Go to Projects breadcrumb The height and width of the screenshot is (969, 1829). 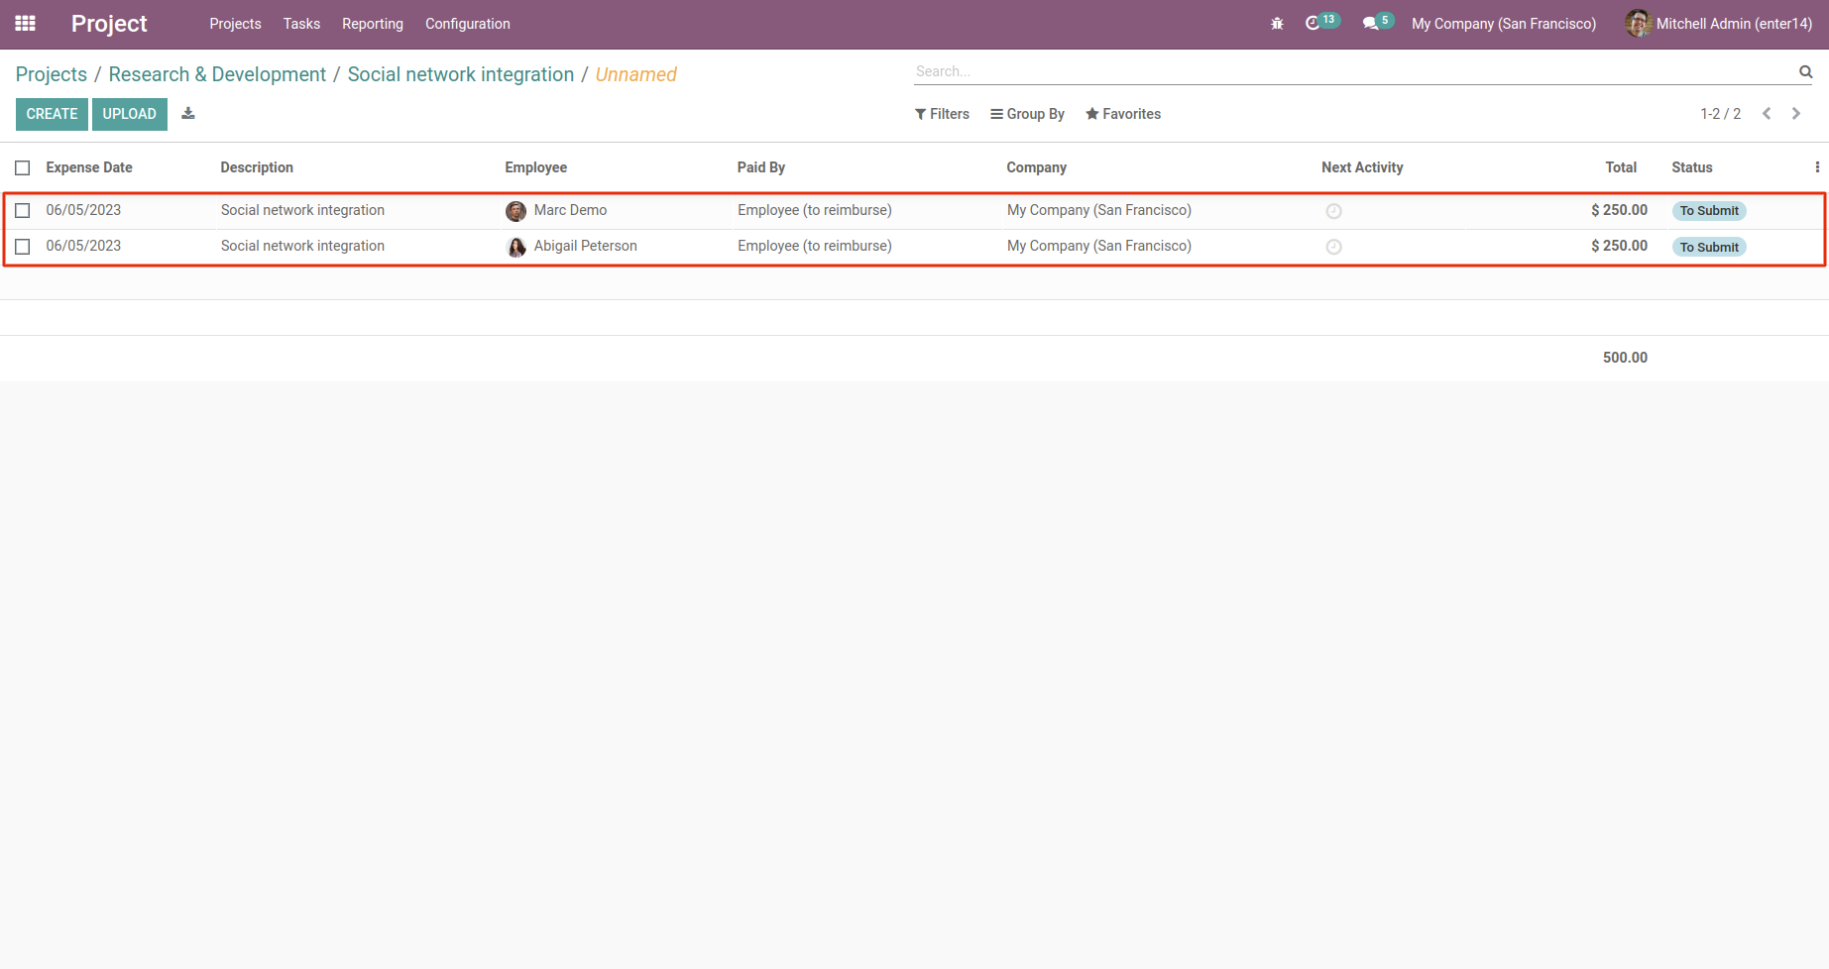(x=52, y=74)
